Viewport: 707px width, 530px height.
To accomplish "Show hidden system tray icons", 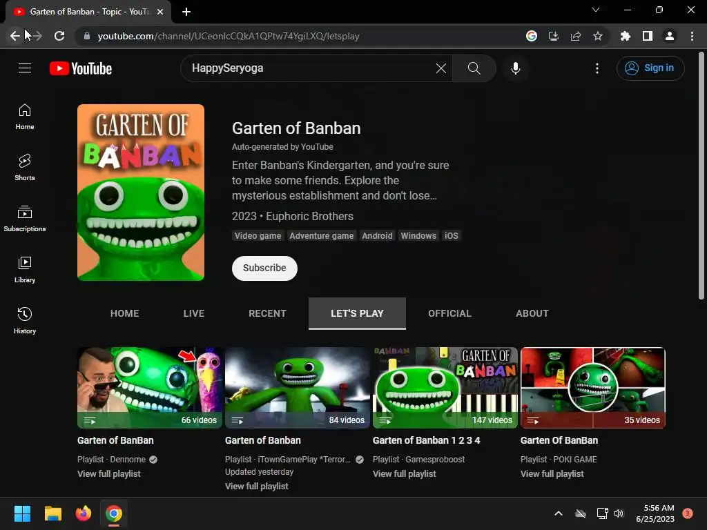I will click(558, 513).
